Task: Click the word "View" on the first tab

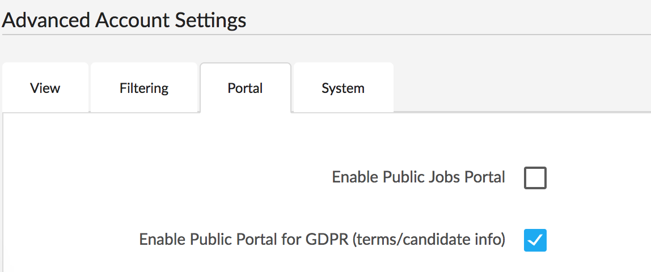Action: point(45,88)
